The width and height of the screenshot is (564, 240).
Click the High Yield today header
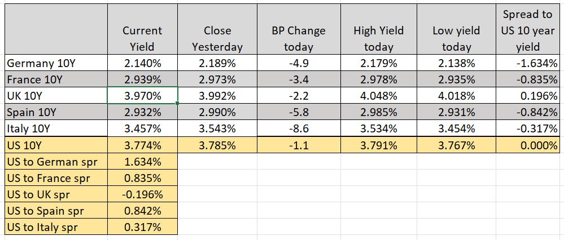(x=378, y=38)
